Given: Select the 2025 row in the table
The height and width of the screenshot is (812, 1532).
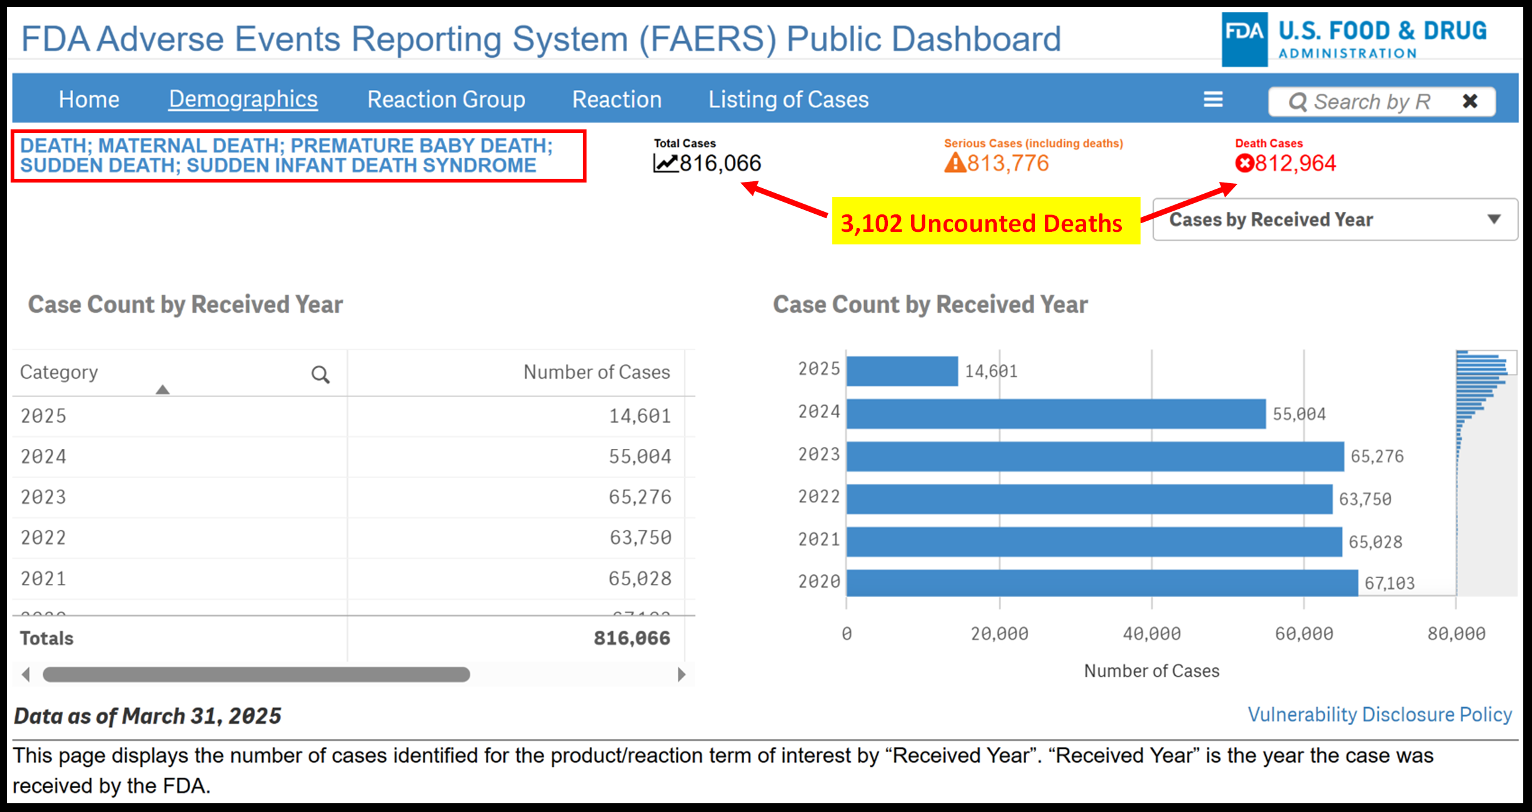Looking at the screenshot, I should 354,416.
